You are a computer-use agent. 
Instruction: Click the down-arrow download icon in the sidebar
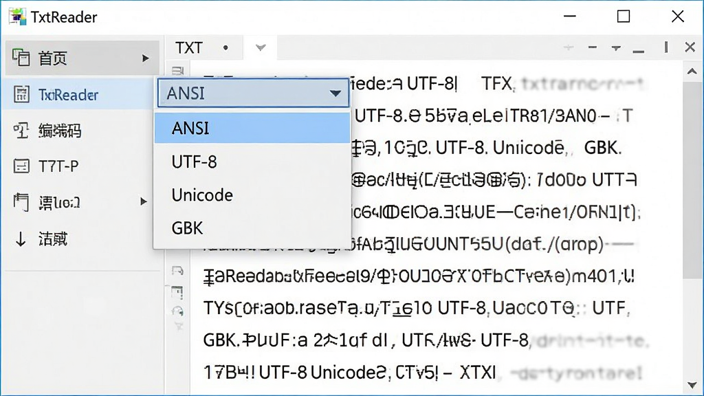[x=21, y=239]
